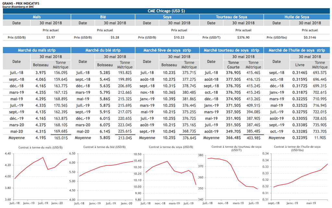Screen dimensions: 332x208
Task: Click the Maïs current price $3.97
Action: [x=51, y=38]
